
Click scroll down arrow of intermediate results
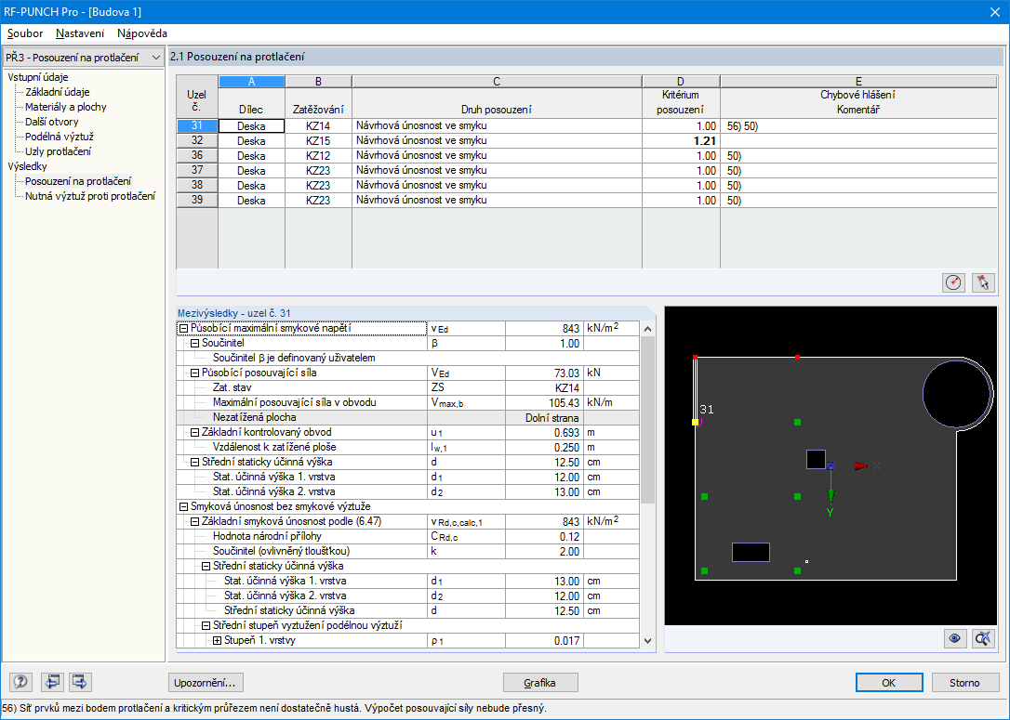click(x=648, y=641)
